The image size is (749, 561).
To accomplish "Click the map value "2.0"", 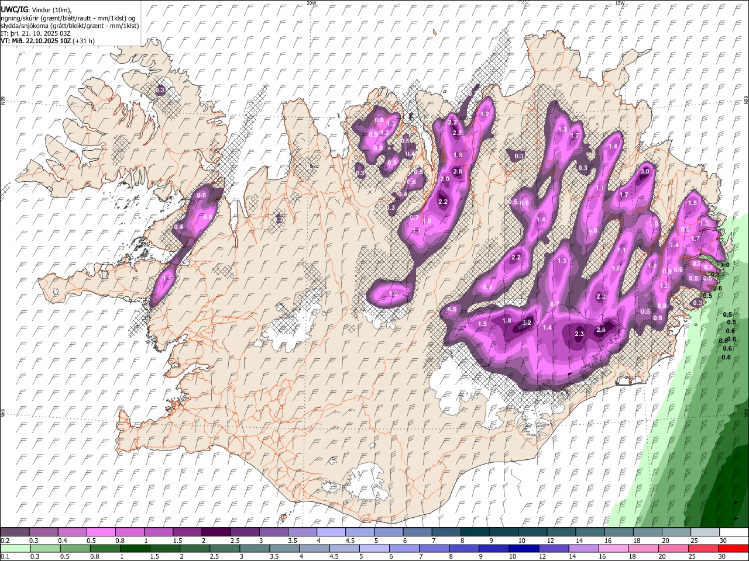I will 445,179.
